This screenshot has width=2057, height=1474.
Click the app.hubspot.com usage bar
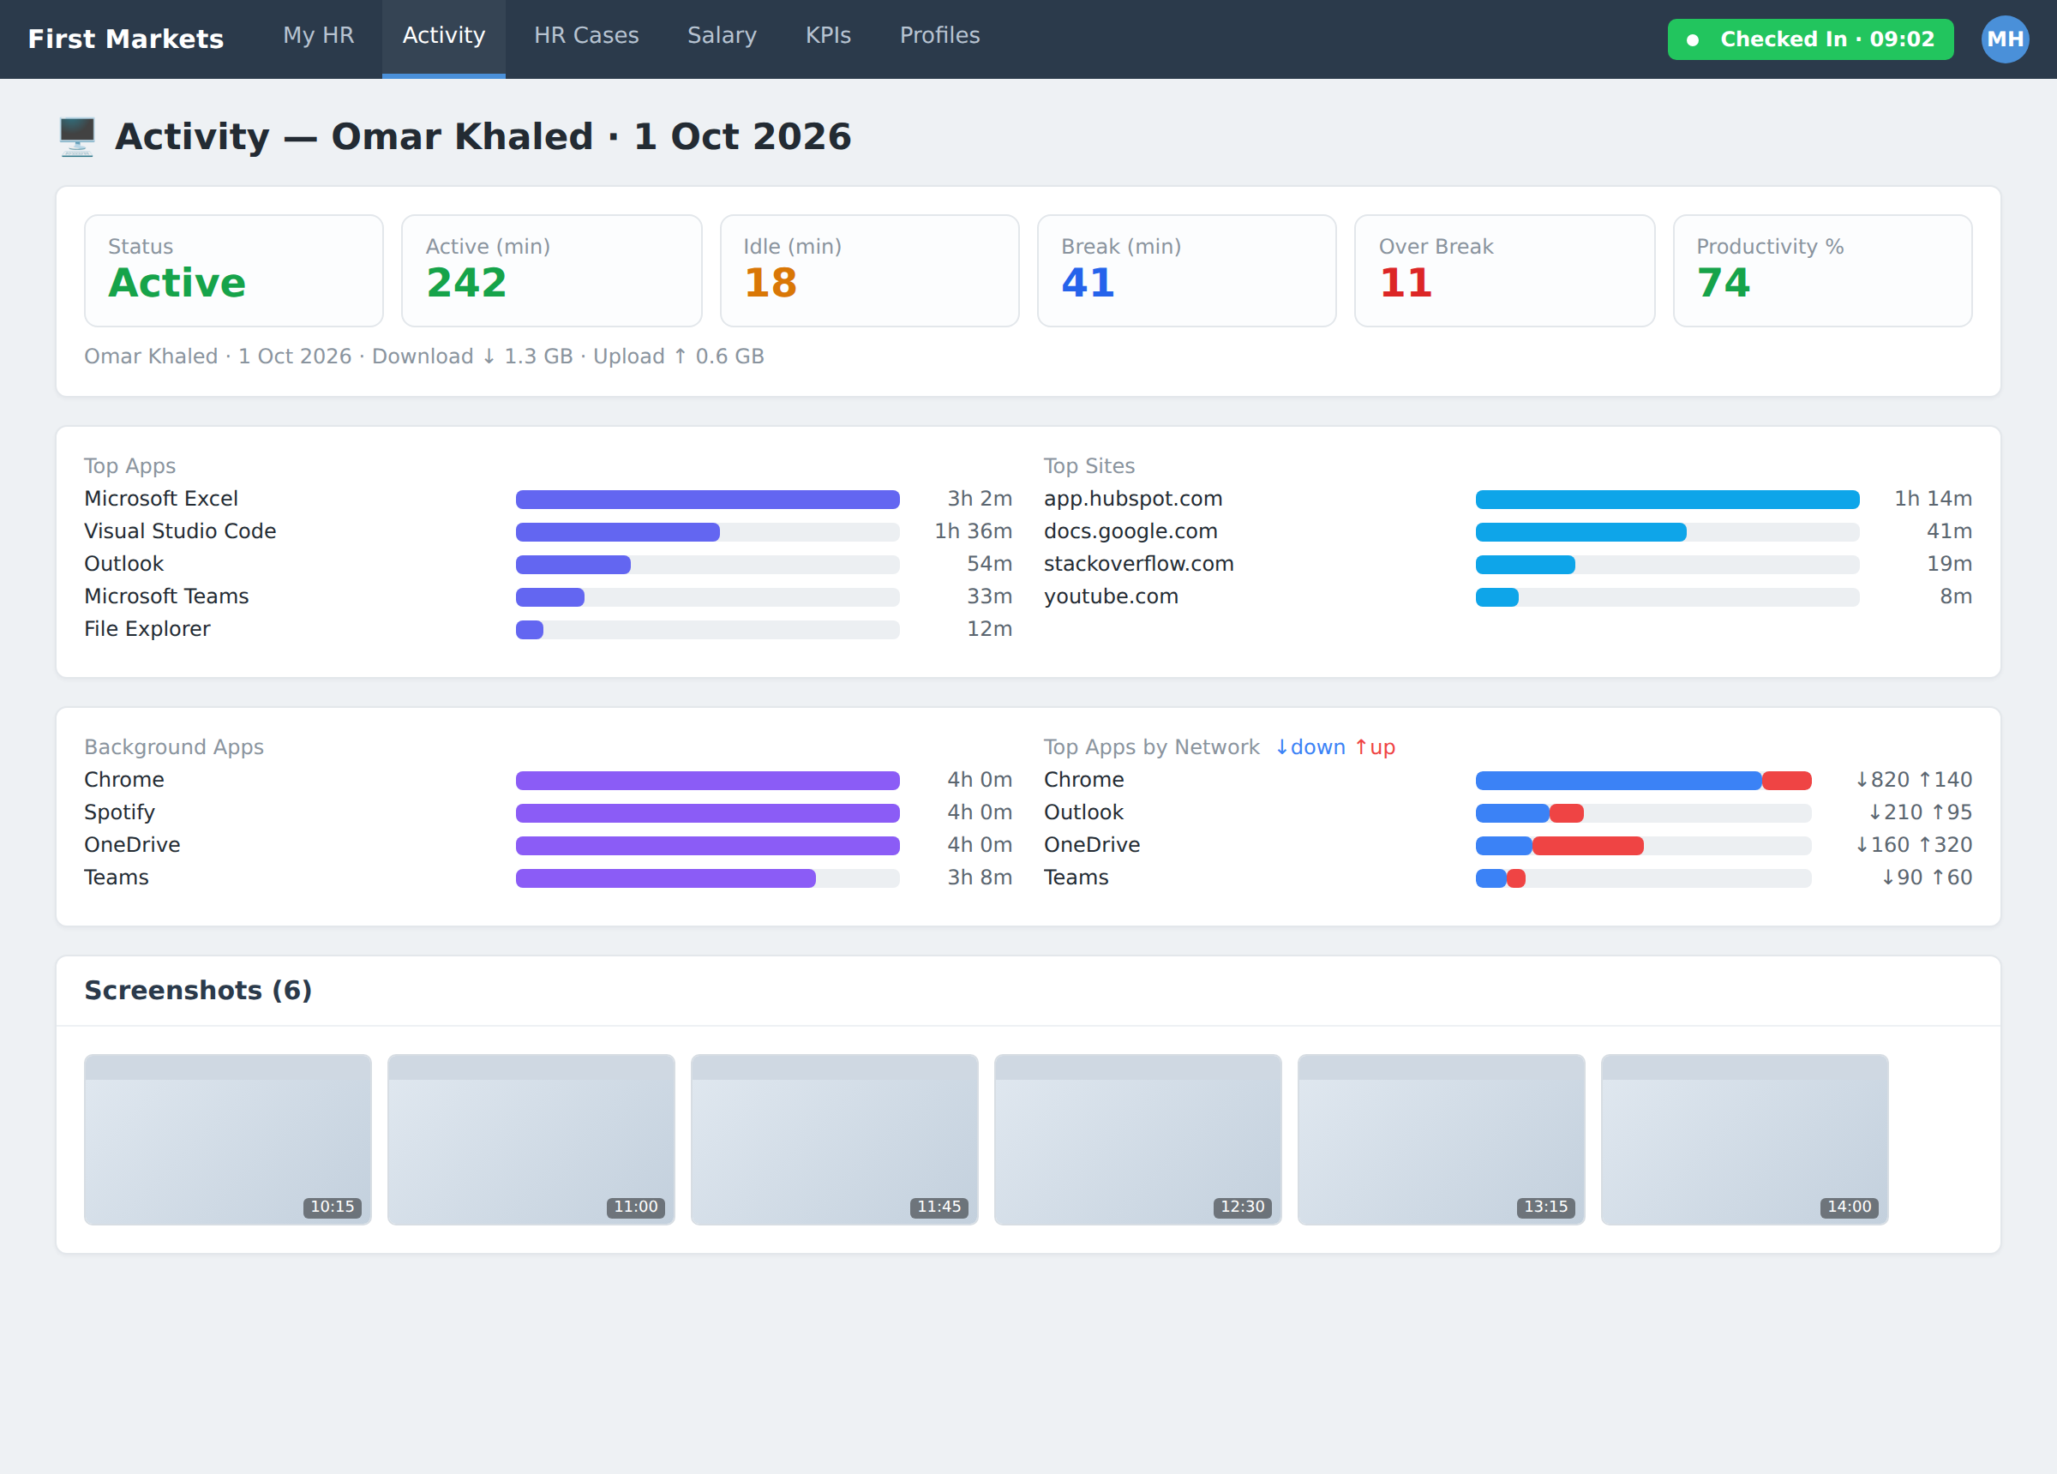[1667, 499]
